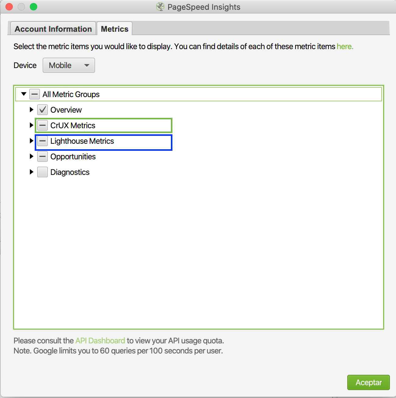
Task: Select the Lighthouse Metrics tree row label
Action: [x=82, y=141]
